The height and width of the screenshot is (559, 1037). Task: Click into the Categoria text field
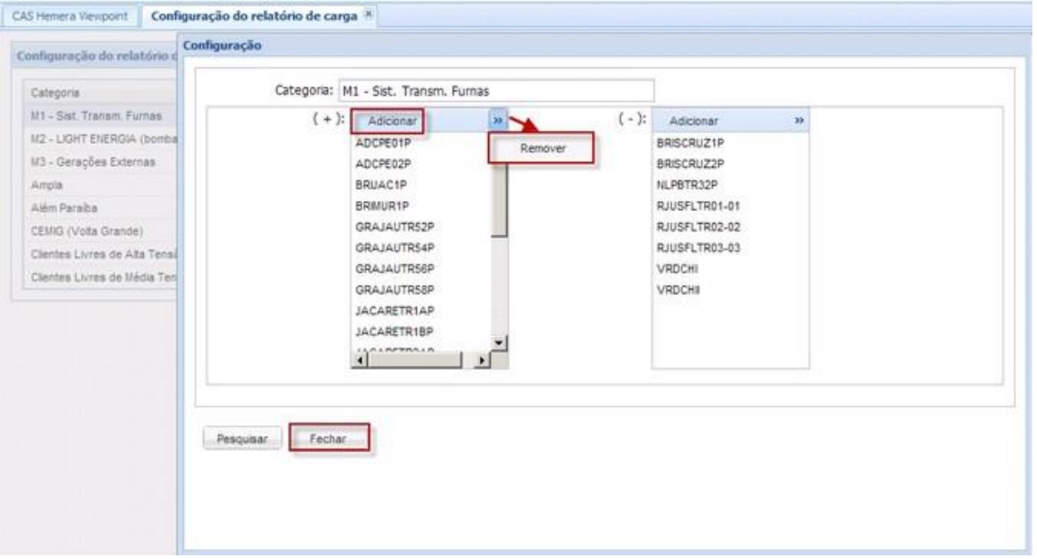pyautogui.click(x=495, y=90)
